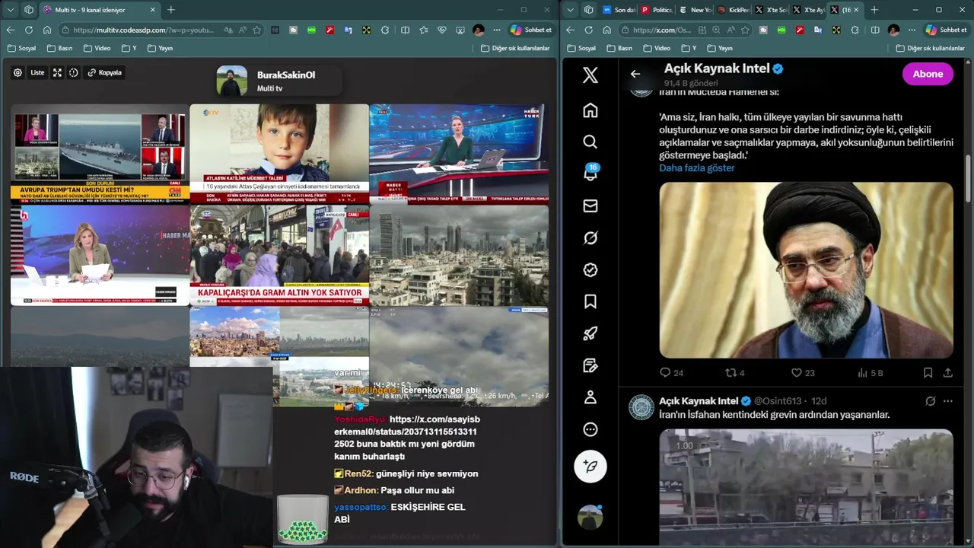Open Diğer sık kullanılanlar in right browser
The width and height of the screenshot is (974, 548).
click(930, 48)
